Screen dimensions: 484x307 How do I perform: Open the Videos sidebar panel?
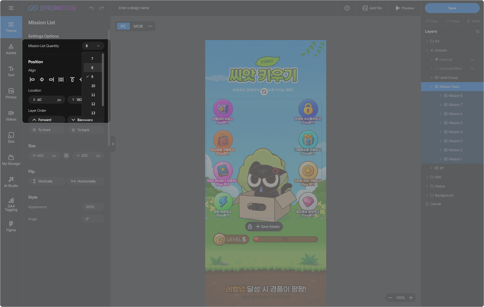tap(11, 116)
